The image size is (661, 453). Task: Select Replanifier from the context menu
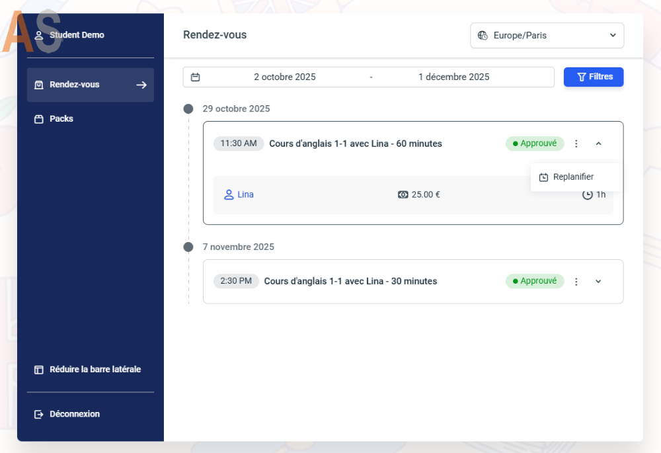[572, 177]
